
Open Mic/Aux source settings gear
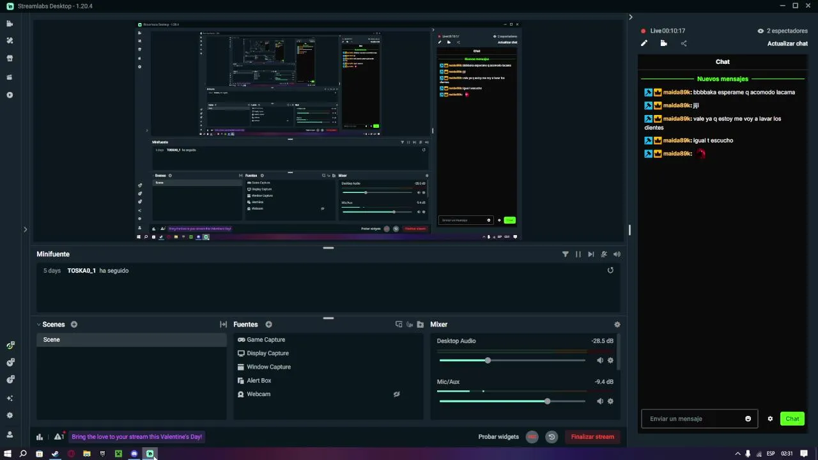[x=610, y=401]
